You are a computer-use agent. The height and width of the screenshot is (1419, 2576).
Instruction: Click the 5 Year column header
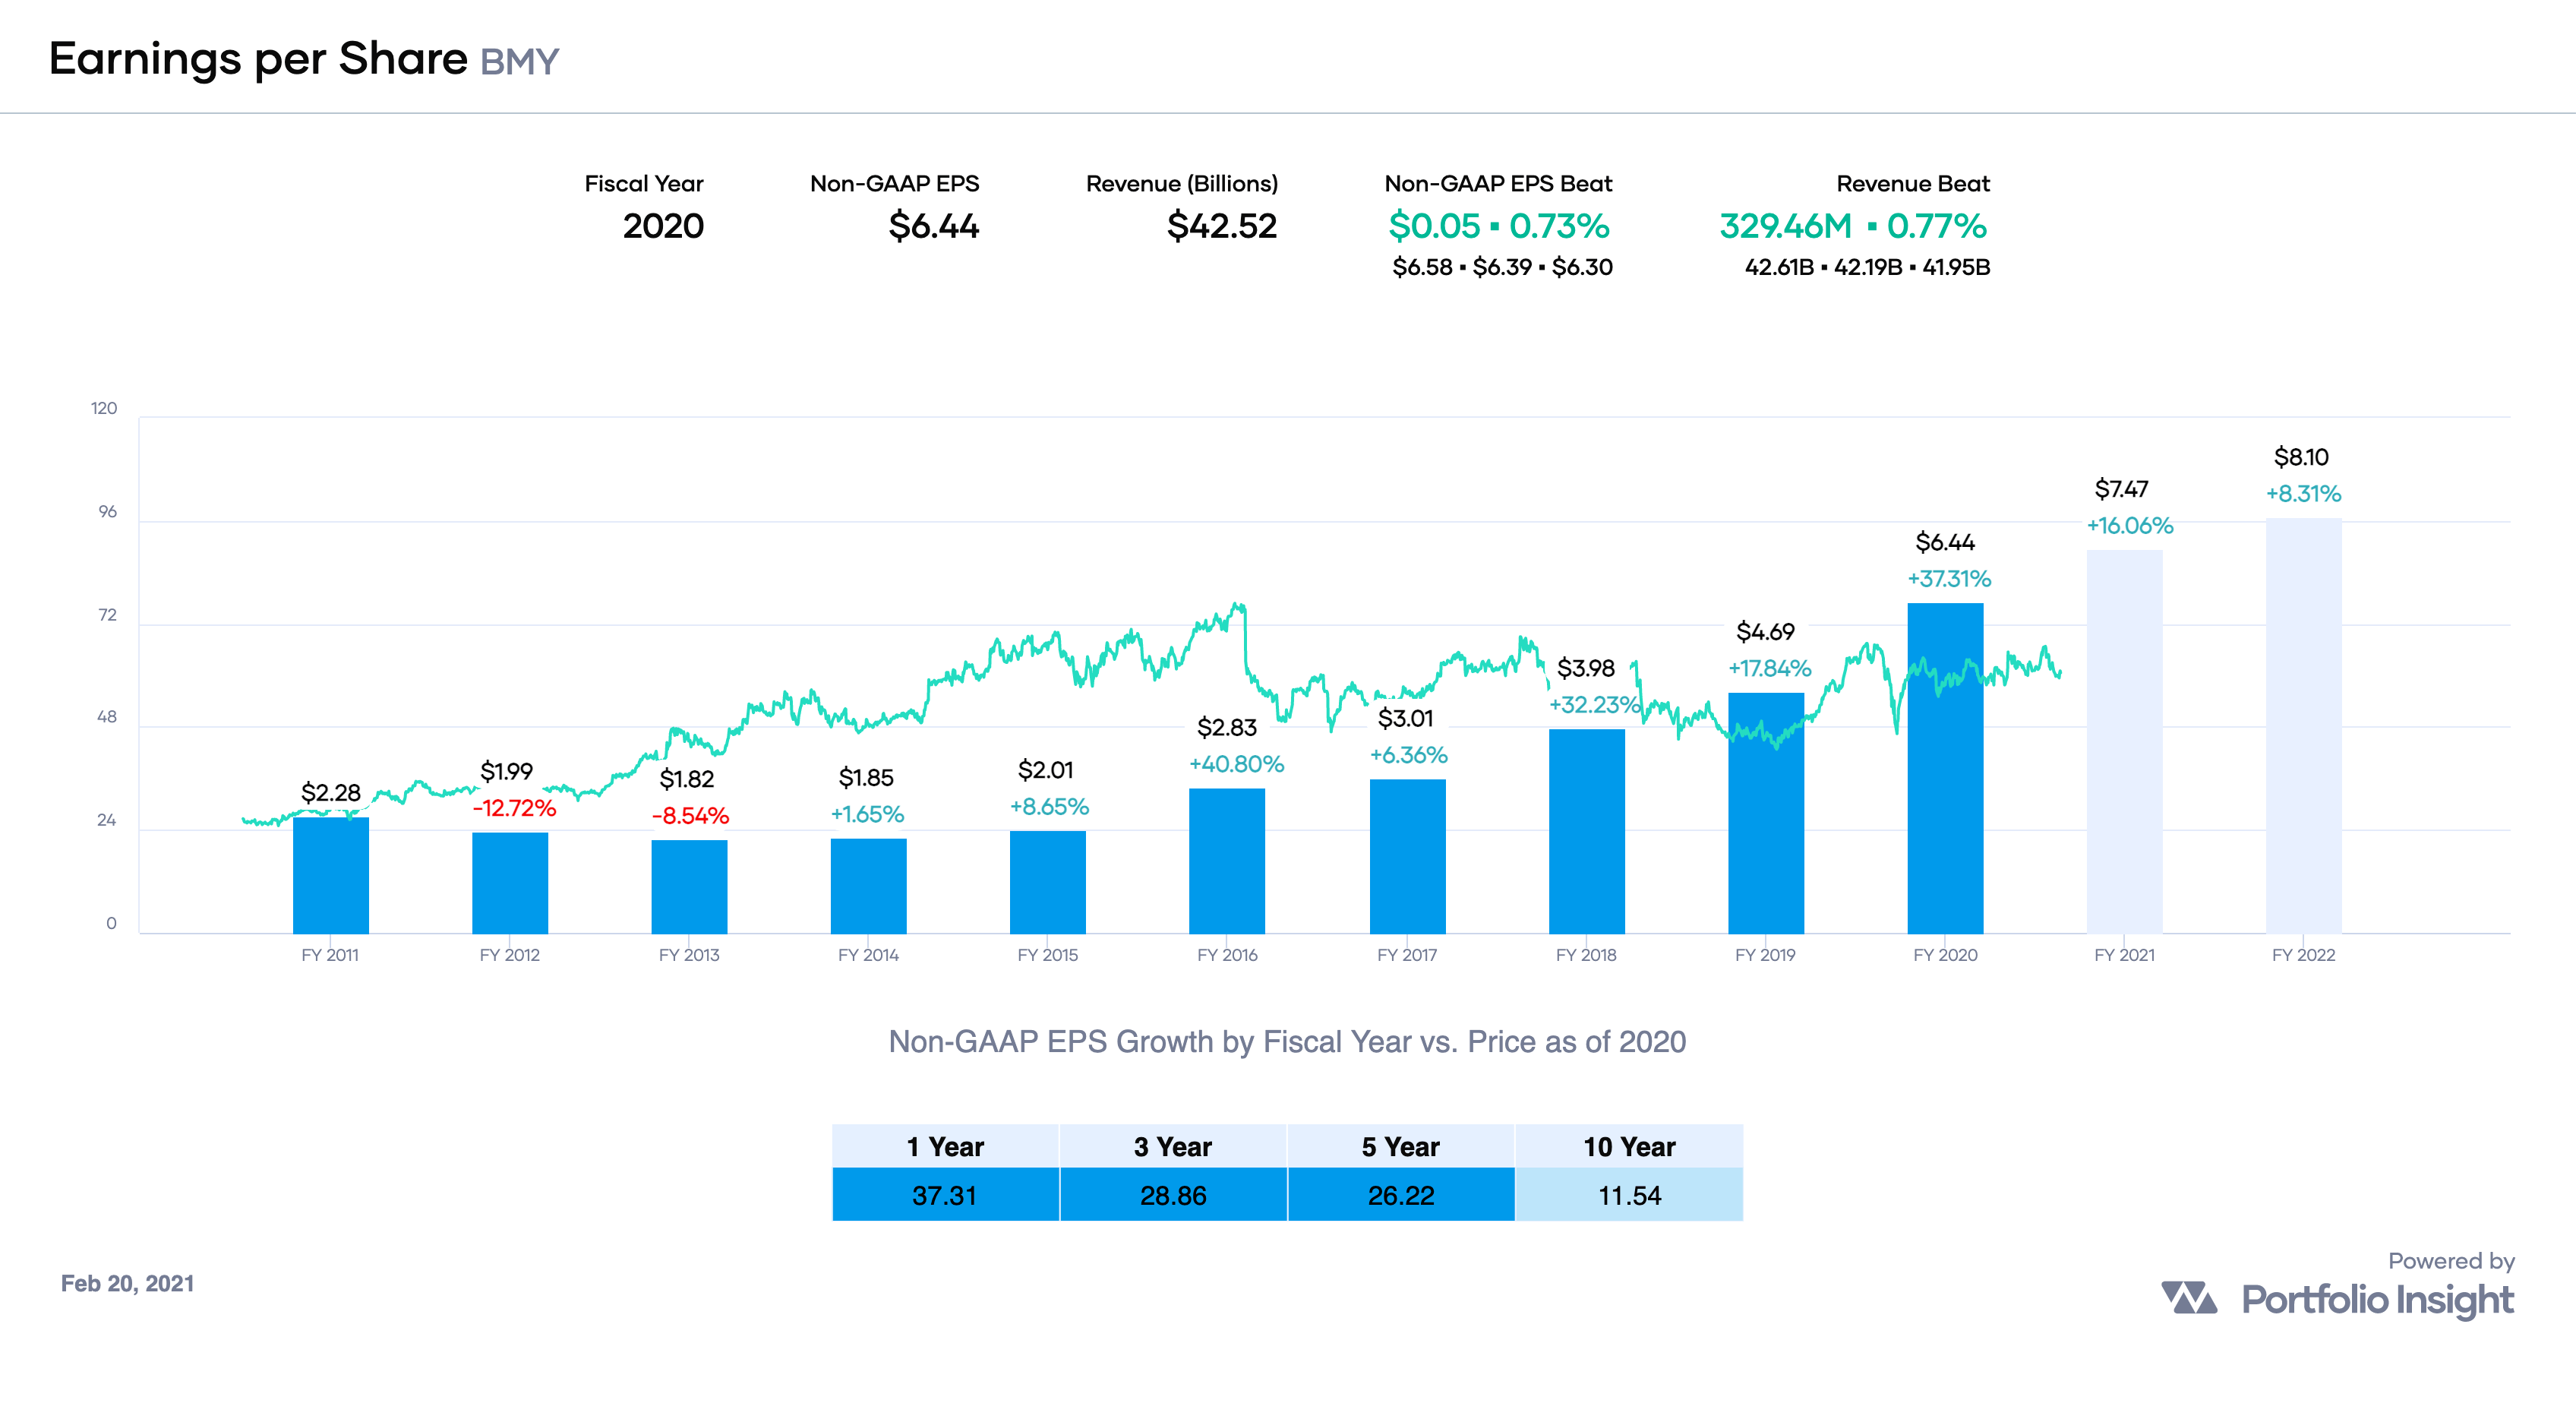1401,1146
